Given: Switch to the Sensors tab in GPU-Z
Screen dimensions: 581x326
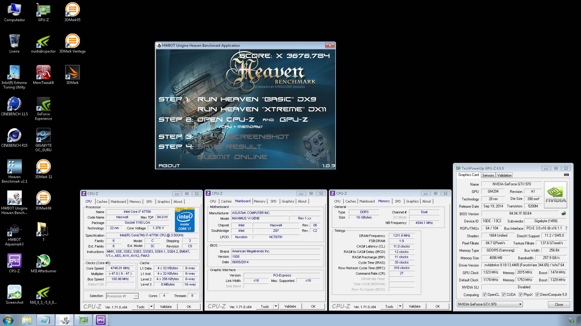Looking at the screenshot, I should click(488, 175).
